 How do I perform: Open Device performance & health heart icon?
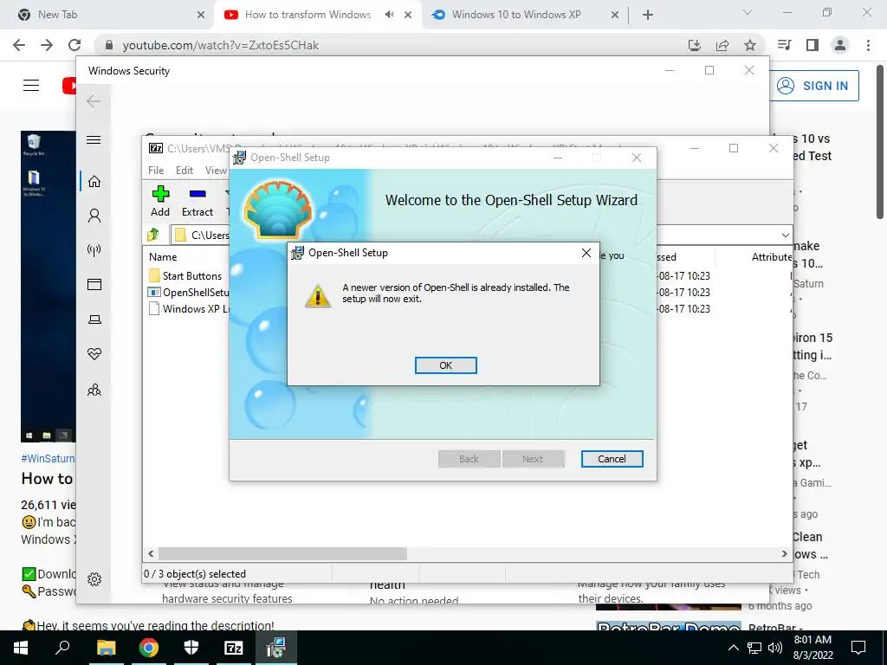coord(94,354)
